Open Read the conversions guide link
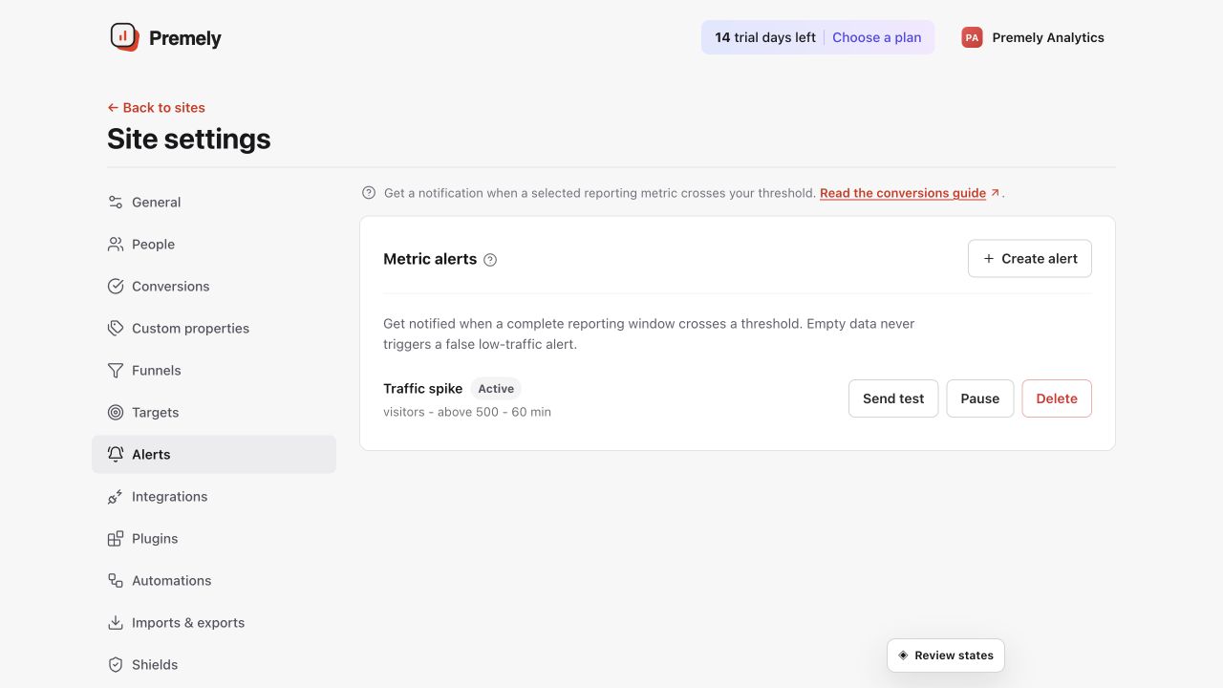The image size is (1223, 688). pos(903,193)
